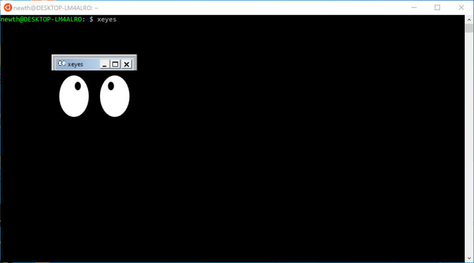Click the small eyes icon in xeyes title bar
474x263 pixels.
click(62, 64)
